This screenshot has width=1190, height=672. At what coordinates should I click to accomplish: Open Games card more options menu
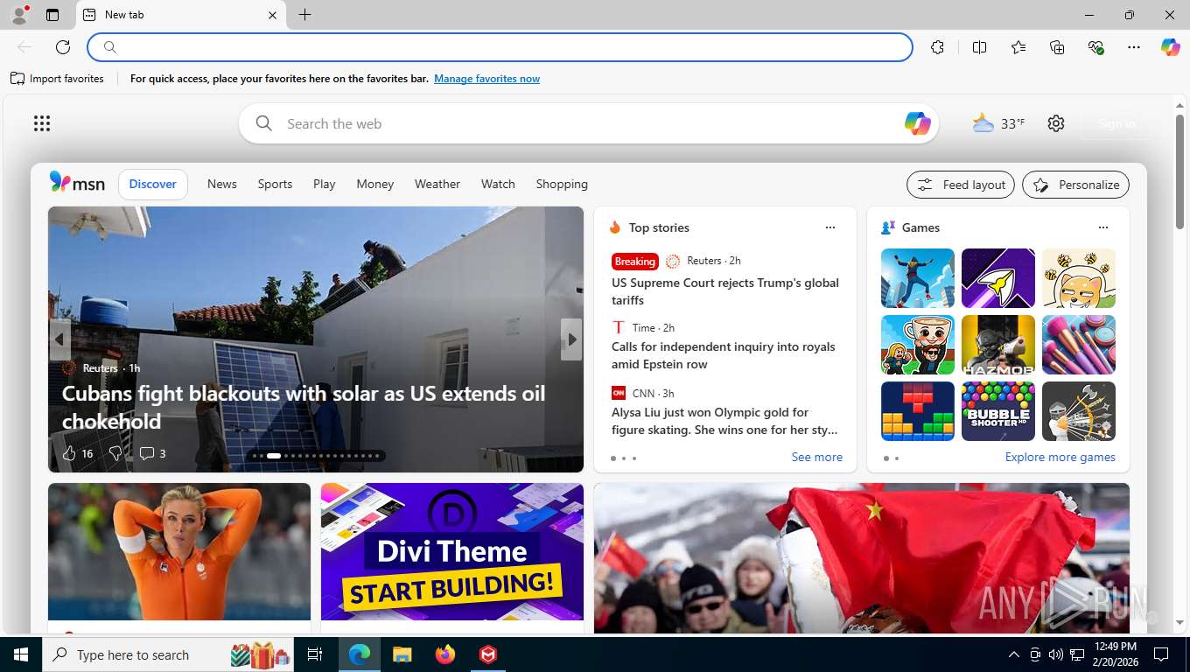[x=1103, y=227]
